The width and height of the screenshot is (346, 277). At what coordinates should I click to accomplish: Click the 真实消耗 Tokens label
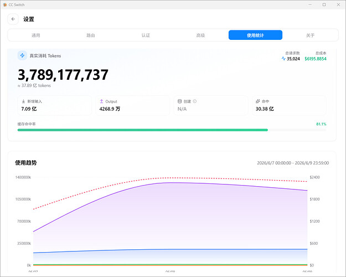coord(45,55)
